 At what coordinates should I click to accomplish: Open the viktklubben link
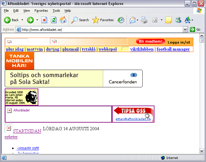coord(142,49)
